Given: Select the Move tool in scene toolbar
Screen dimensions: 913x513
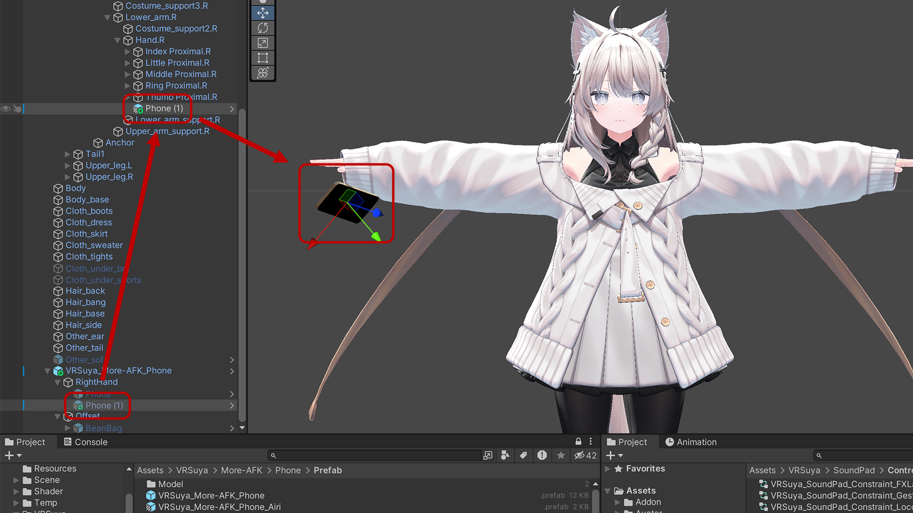Looking at the screenshot, I should pos(263,13).
